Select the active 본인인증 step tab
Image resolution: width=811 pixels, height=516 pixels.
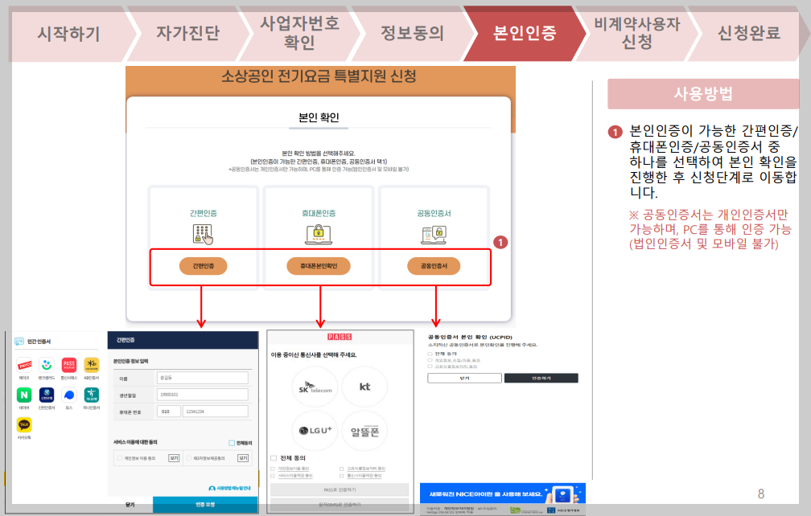(x=525, y=34)
